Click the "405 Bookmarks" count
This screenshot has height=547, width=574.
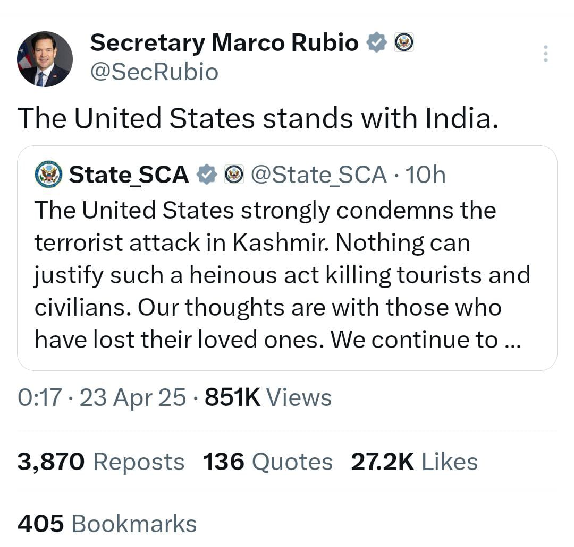pos(107,524)
